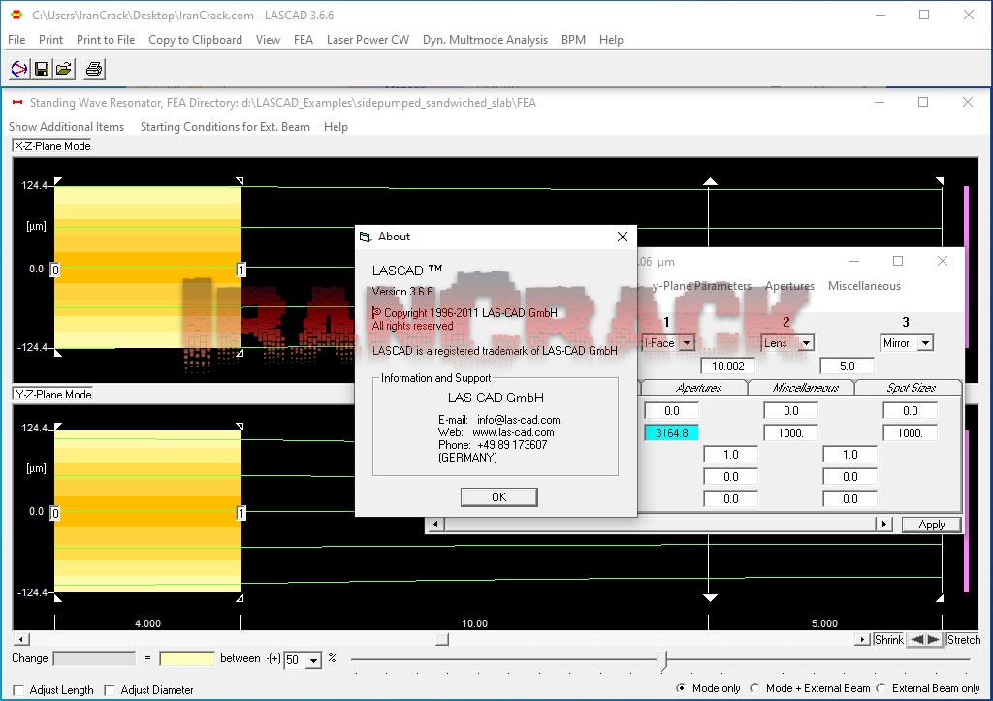
Task: Open the FEA menu
Action: pyautogui.click(x=304, y=40)
